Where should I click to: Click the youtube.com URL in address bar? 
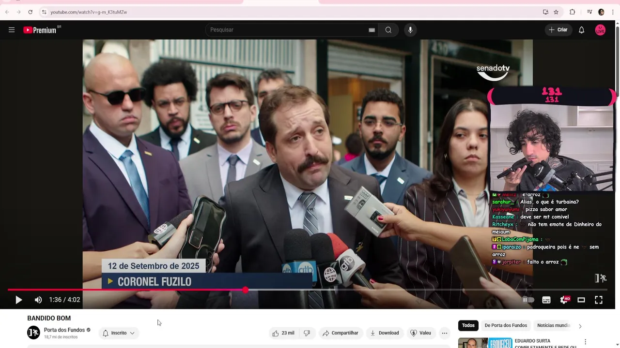[x=89, y=12]
